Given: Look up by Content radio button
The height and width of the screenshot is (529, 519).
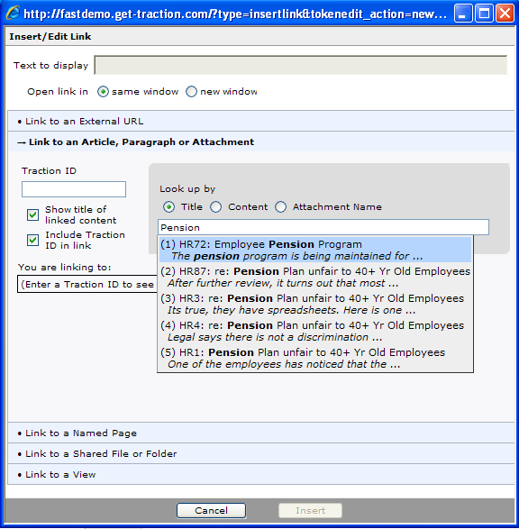Looking at the screenshot, I should tap(216, 206).
